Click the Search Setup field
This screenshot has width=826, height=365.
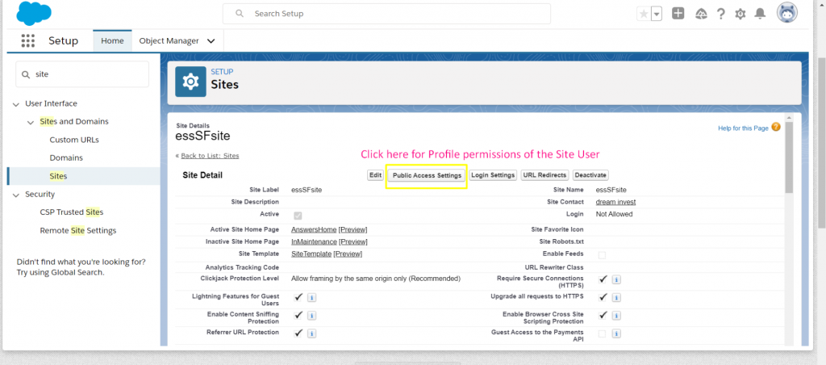[387, 14]
